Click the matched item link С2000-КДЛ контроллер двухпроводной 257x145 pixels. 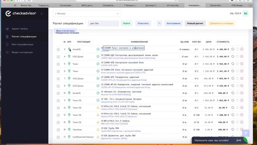(x=128, y=58)
